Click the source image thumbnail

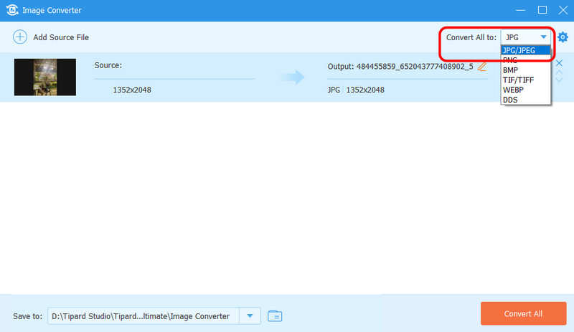point(44,77)
